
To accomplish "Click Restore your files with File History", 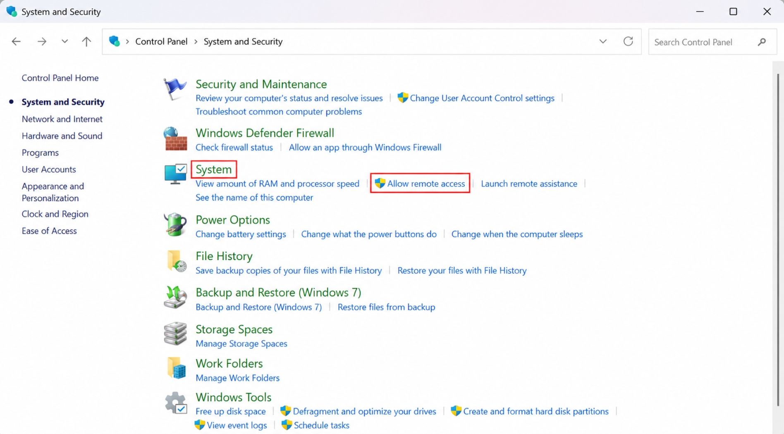I will pyautogui.click(x=462, y=270).
